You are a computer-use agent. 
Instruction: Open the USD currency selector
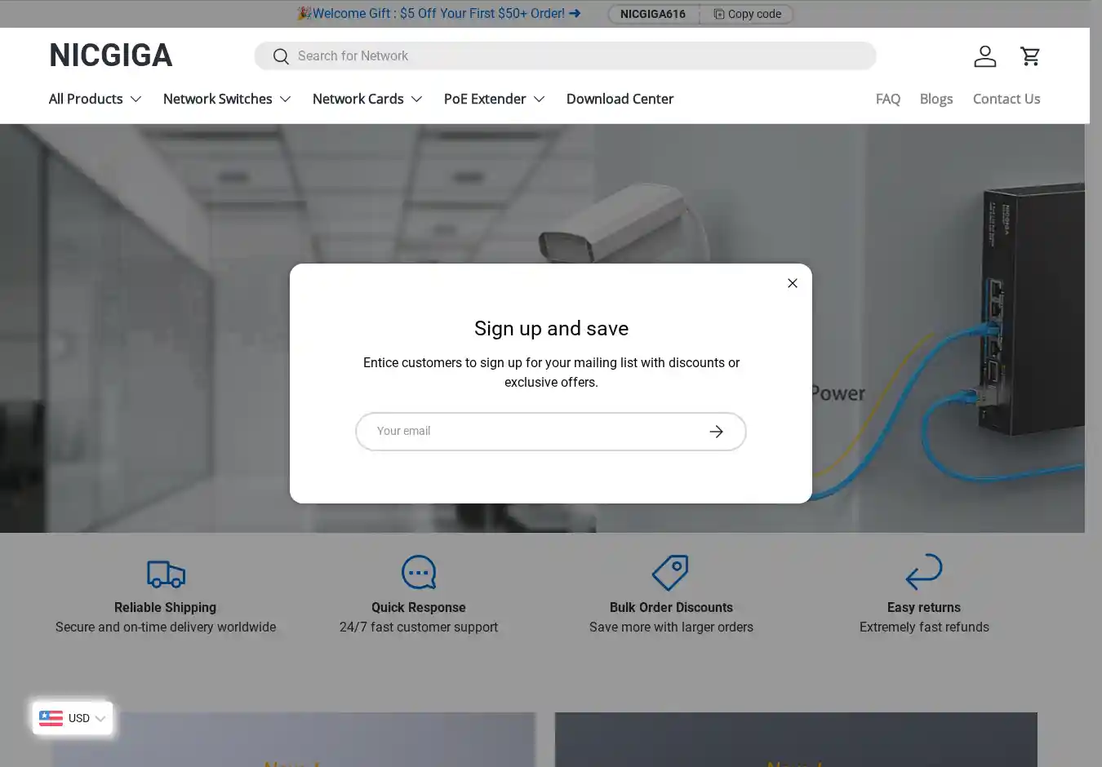coord(73,718)
